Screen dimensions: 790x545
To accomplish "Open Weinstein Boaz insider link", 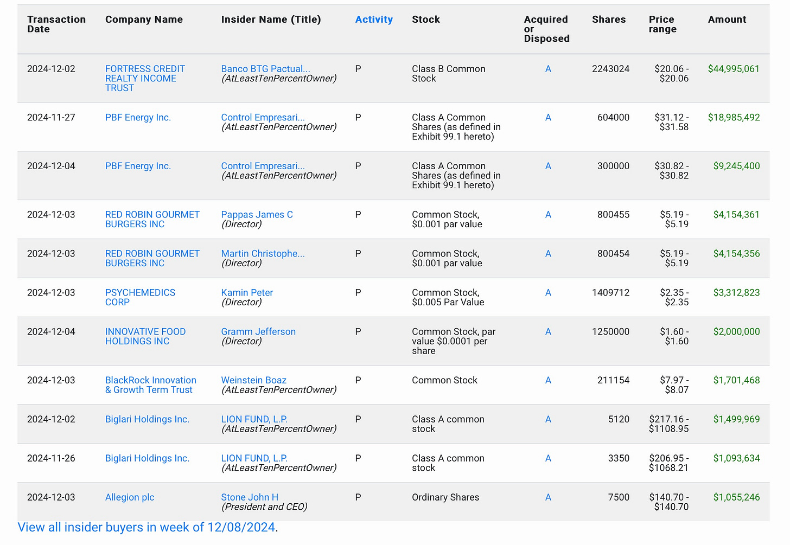I will 254,381.
